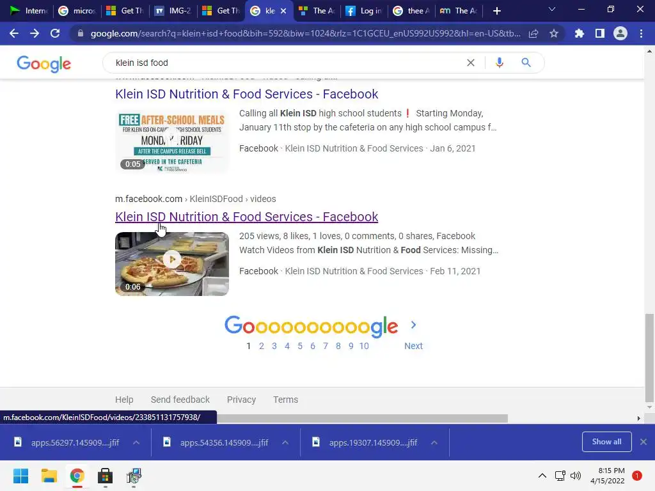Click scroll right arrow on horizontal scrollbar

click(x=638, y=418)
